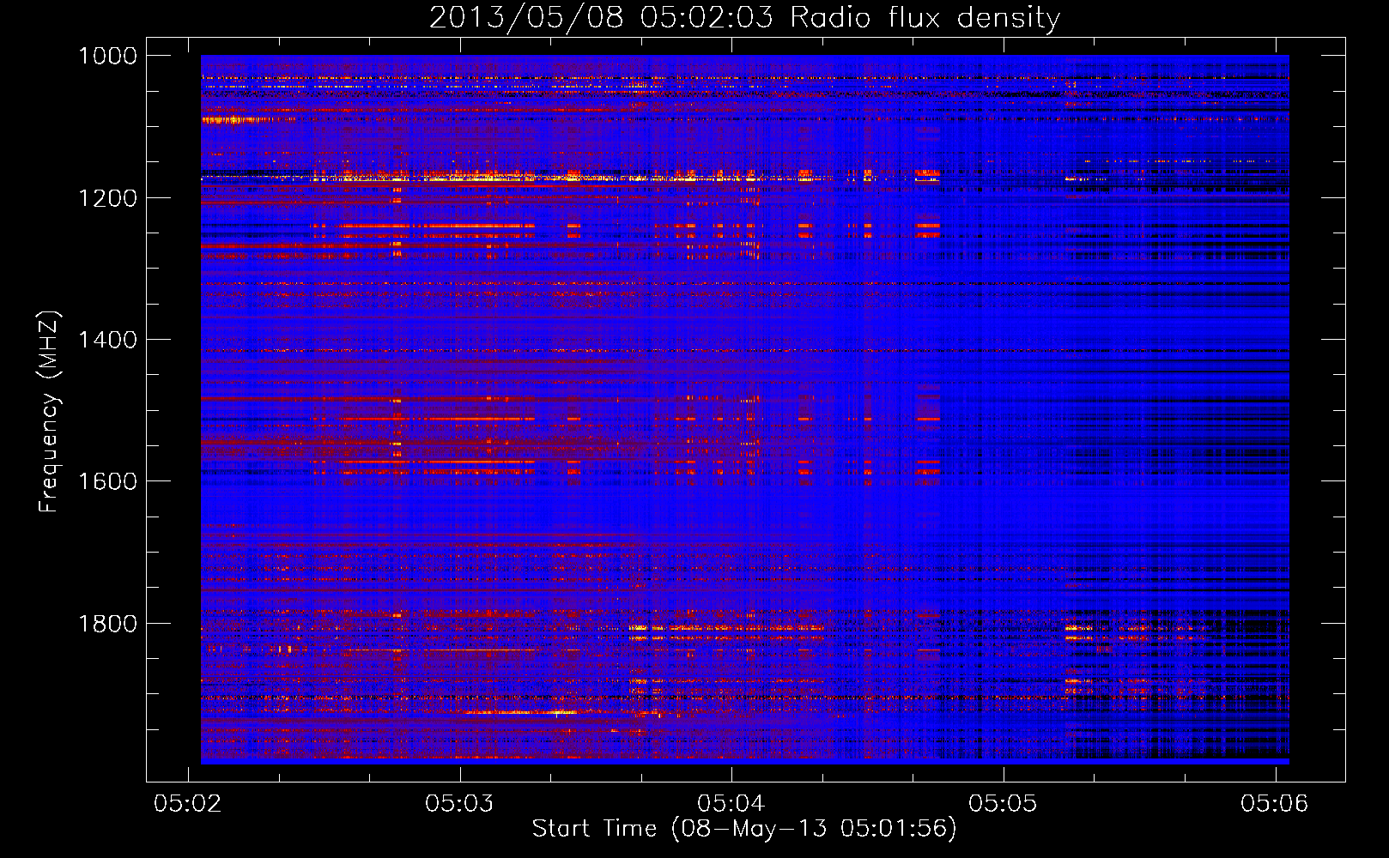Click the '1800' frequency tick label
Viewport: 1389px width, 858px height.
click(x=107, y=623)
